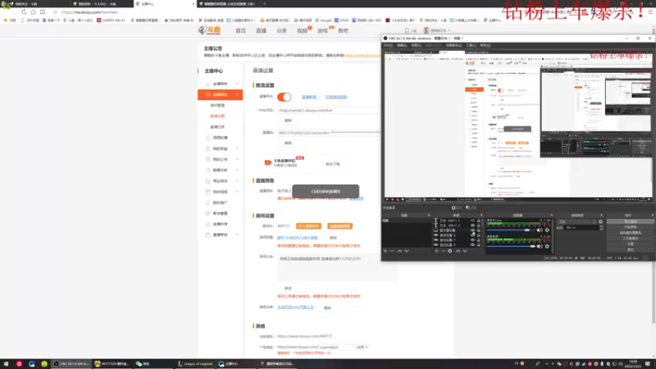Go to 分类 in Douyu navigation
656x369 pixels.
[281, 30]
